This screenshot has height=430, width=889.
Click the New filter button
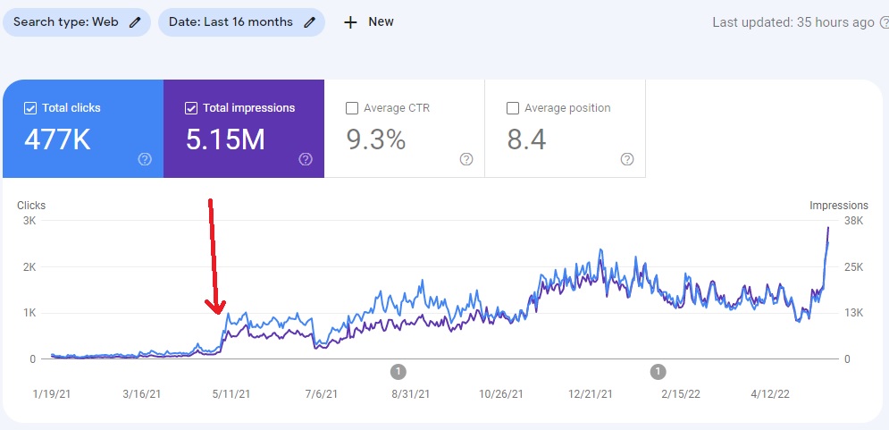coord(368,22)
